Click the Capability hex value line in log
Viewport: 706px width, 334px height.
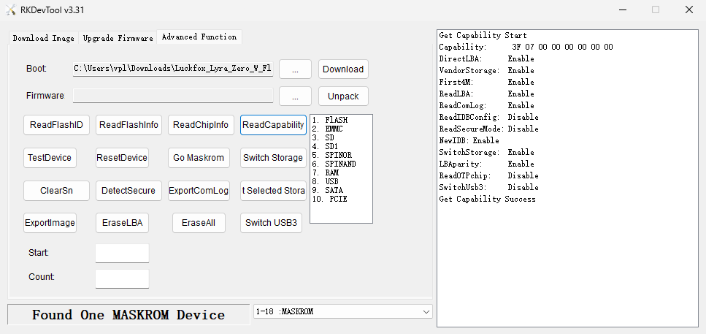(526, 47)
